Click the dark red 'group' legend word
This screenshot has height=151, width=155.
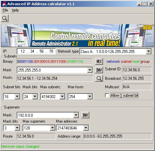(x=145, y=62)
